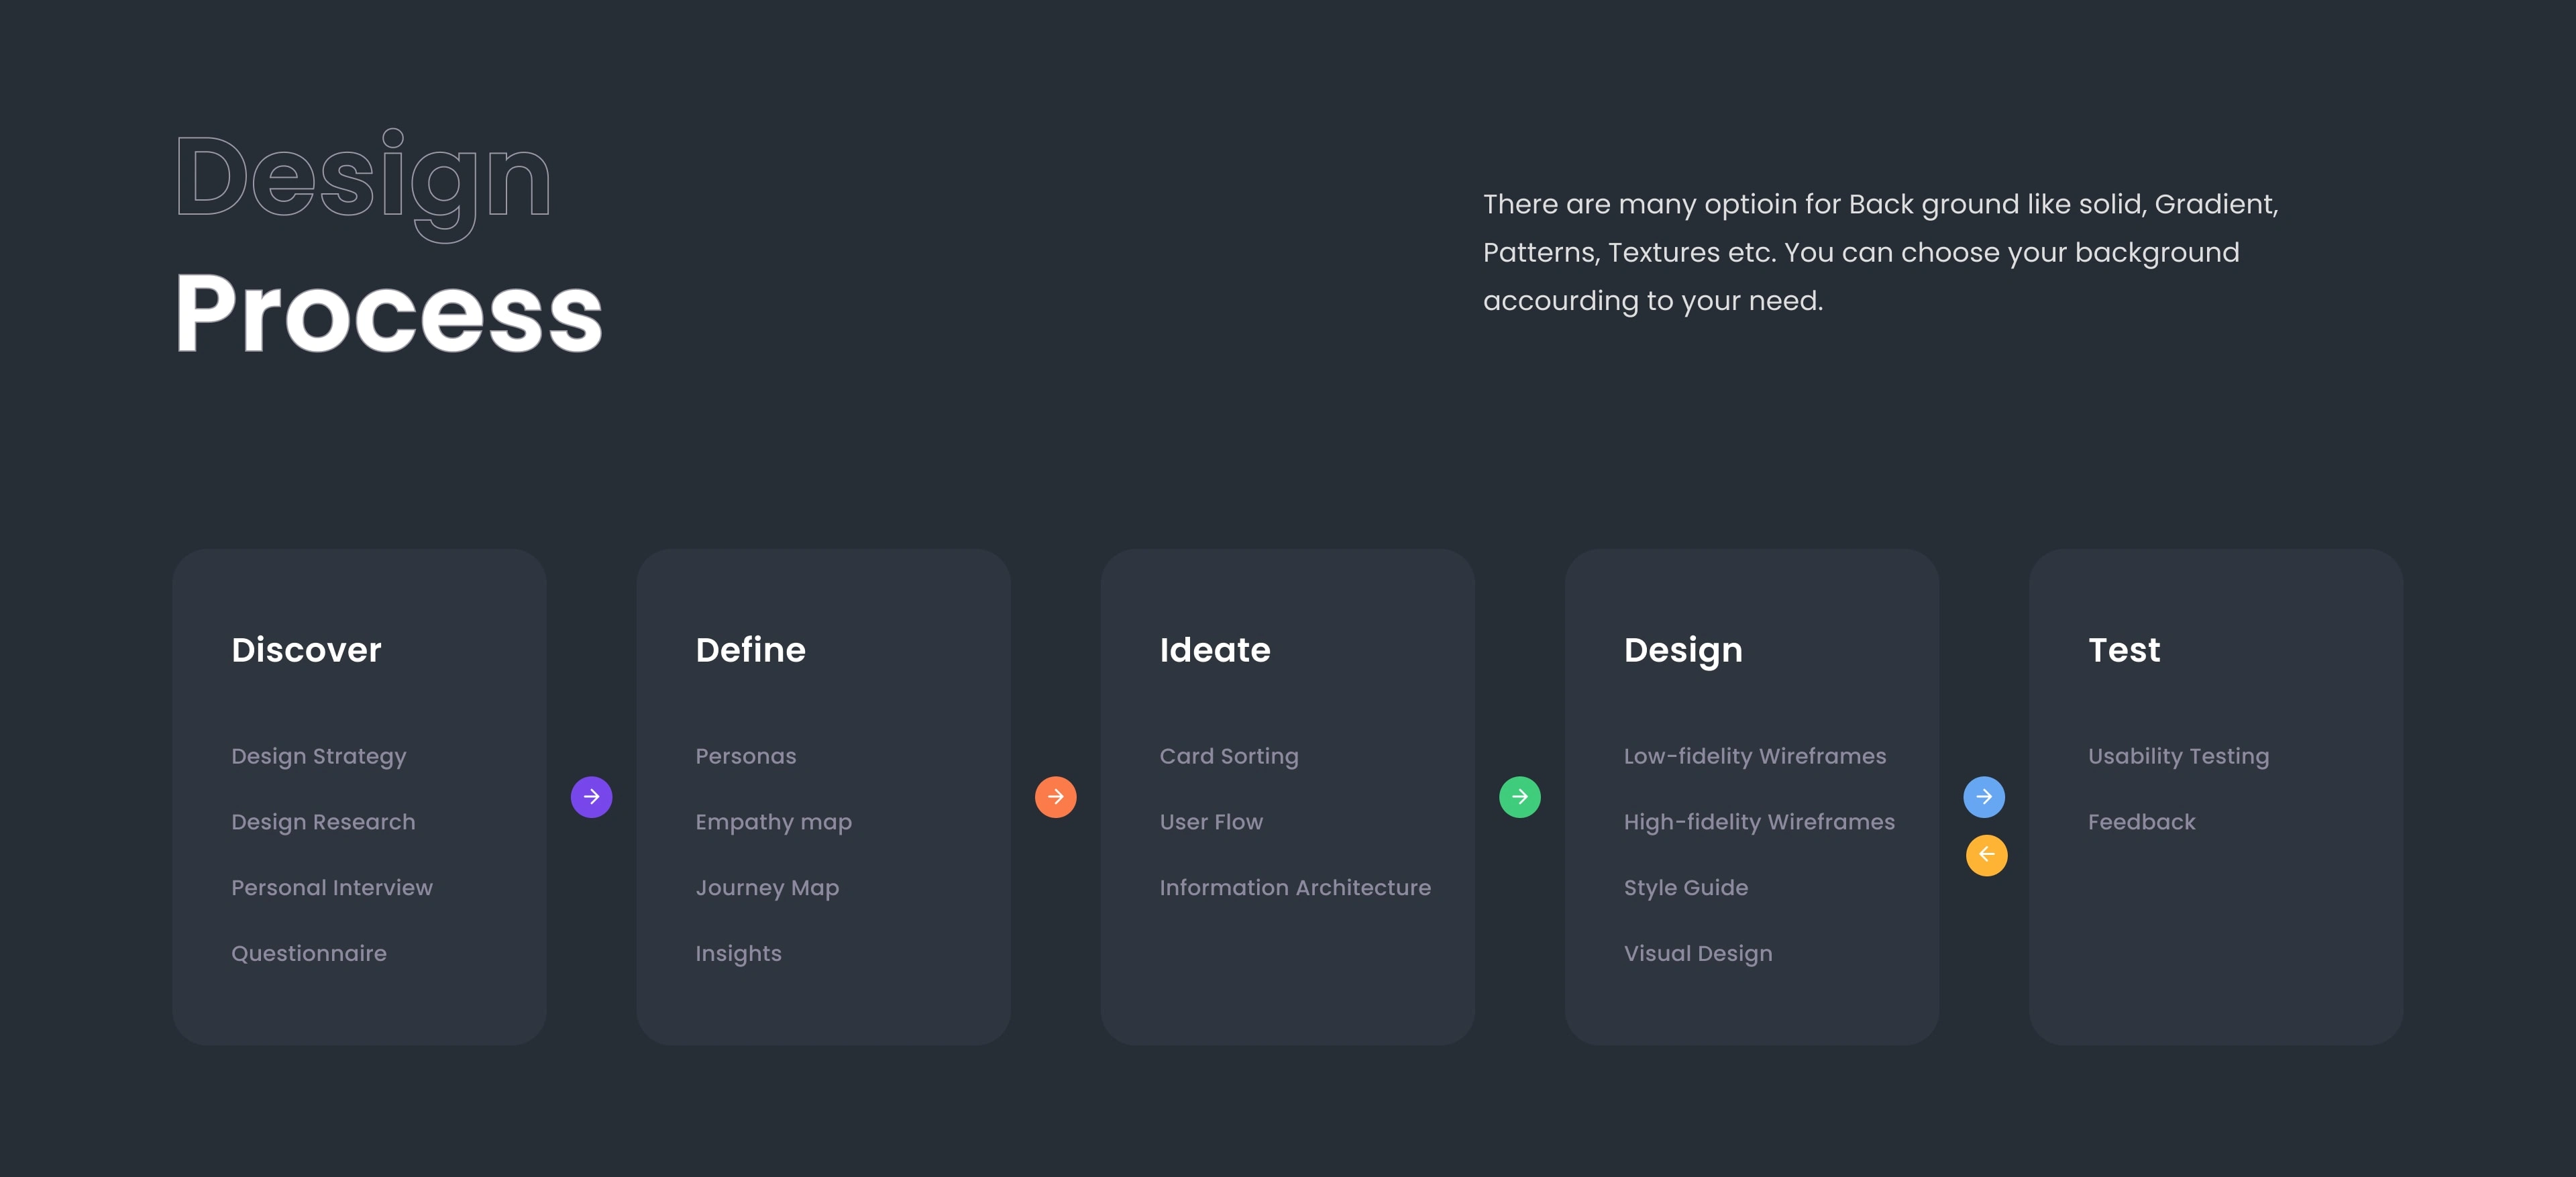Click the yellow left arrow icon

(1986, 855)
